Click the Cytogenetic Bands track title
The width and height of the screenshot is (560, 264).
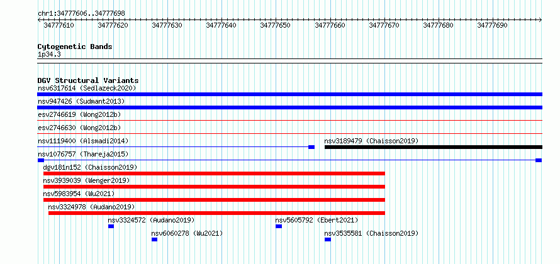[x=75, y=47]
